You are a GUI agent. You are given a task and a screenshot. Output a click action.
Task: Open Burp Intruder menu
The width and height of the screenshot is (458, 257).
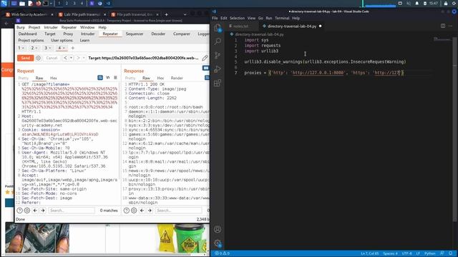click(51, 27)
